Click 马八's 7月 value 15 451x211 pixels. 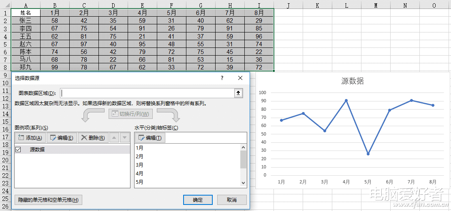click(x=230, y=60)
